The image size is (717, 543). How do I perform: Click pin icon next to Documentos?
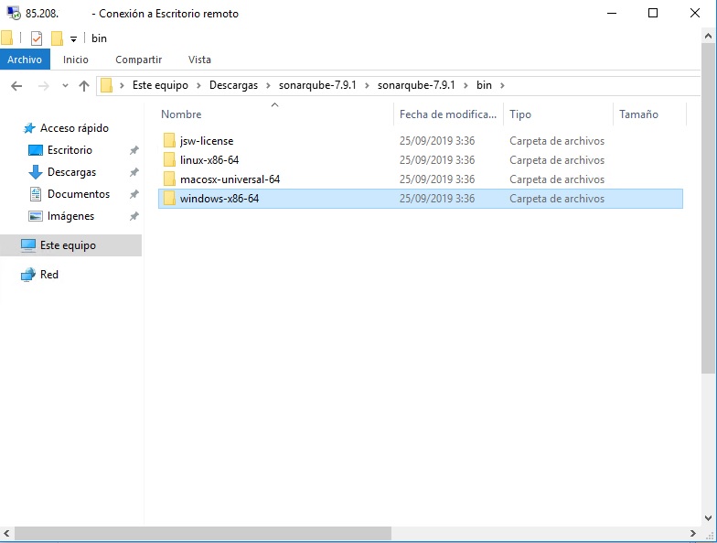[134, 194]
